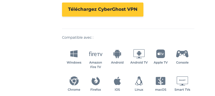Select the Linux penguin icon
Viewport: 215px width, 96px height.
click(x=139, y=81)
